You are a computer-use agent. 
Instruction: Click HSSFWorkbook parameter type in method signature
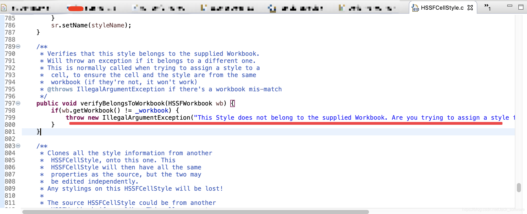click(x=190, y=103)
